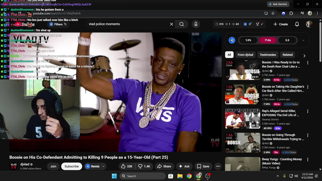Screen dimensions: 322x181
Task: Clear the search box with the X icon
Action: pyautogui.click(x=172, y=24)
